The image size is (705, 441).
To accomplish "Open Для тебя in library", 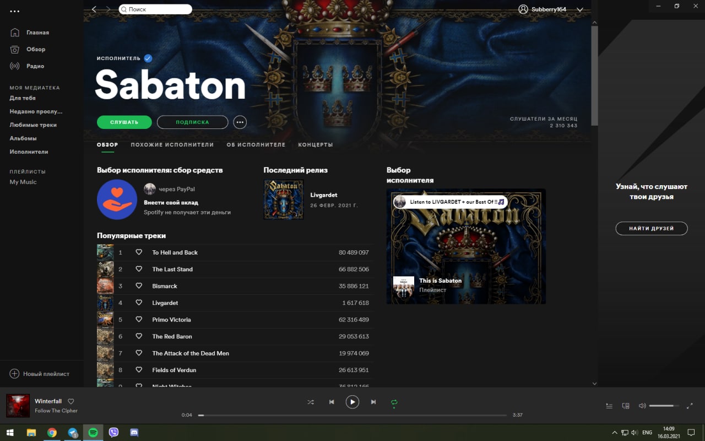I will coord(23,98).
